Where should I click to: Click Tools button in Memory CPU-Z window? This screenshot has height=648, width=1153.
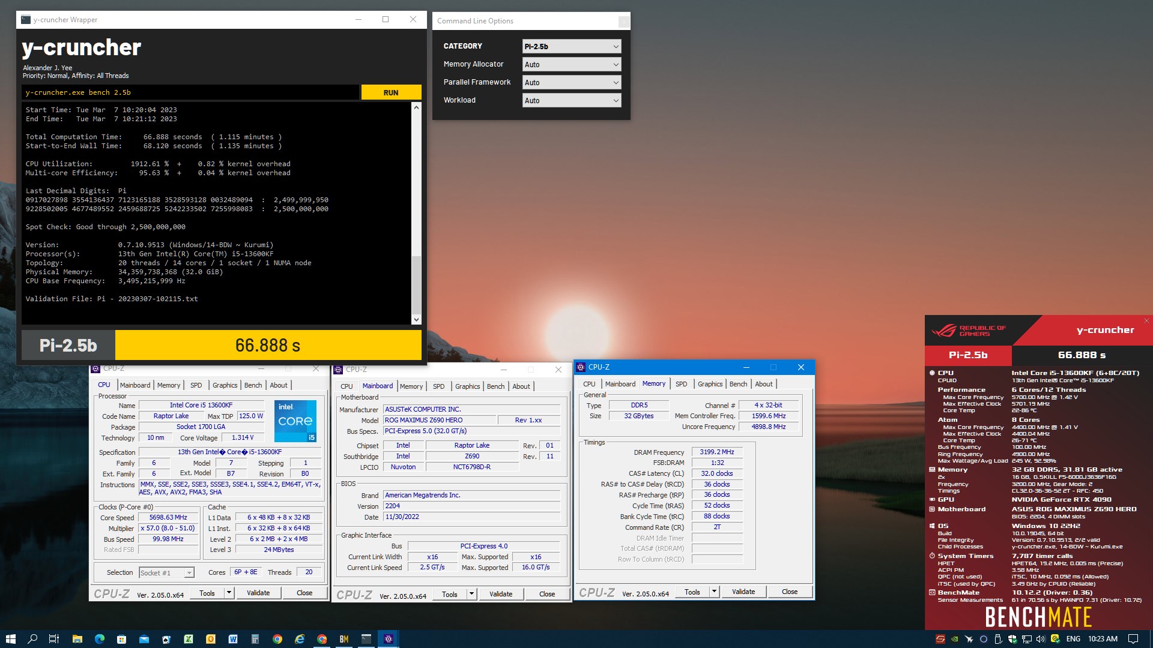(692, 592)
